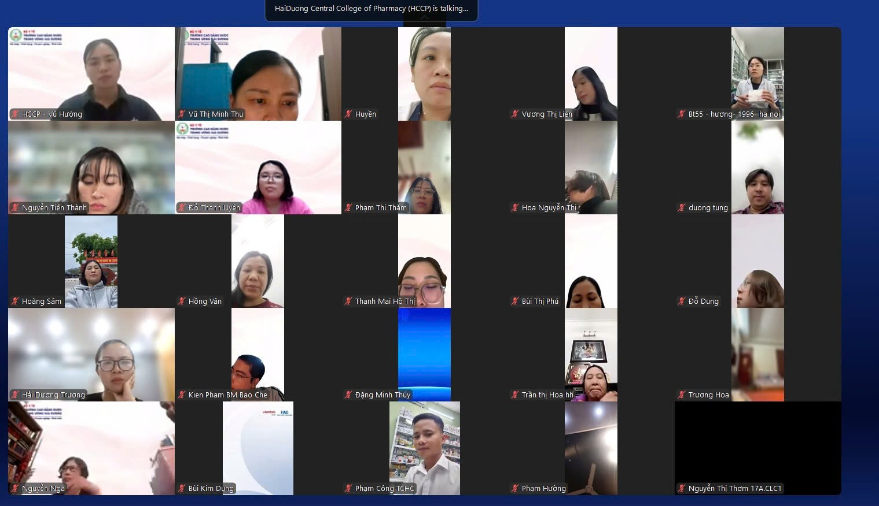Click muted mic icon next to Huyền
Screen dimensions: 879x506
coord(348,114)
